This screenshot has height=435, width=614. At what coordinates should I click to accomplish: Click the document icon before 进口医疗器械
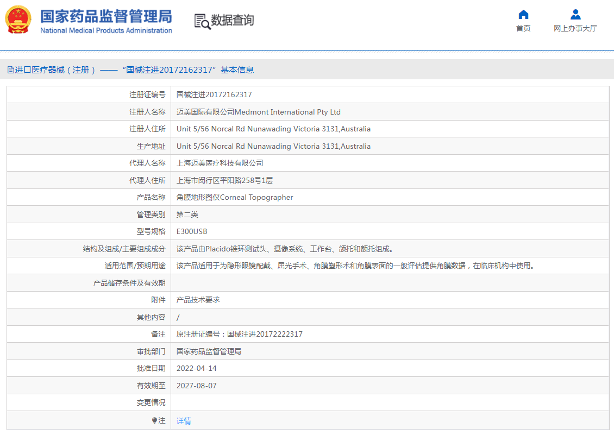(10, 70)
